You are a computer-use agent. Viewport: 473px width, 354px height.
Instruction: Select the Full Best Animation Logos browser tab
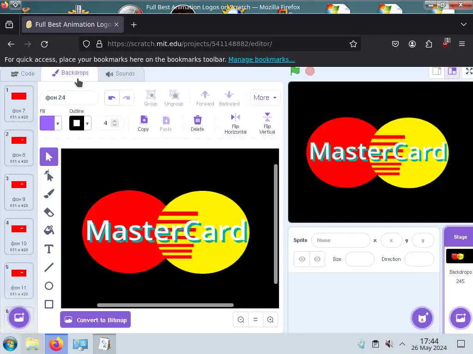72,24
